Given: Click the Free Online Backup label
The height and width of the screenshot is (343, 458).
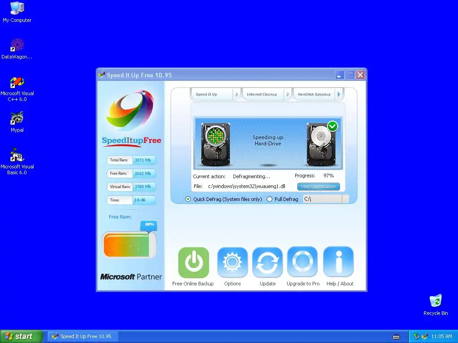Looking at the screenshot, I should pos(193,284).
